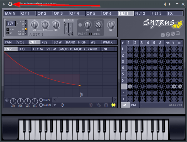Screen dimensions: 187x142
Task: Toggle the modulation routing tree icon
Action: pyautogui.click(x=173, y=34)
